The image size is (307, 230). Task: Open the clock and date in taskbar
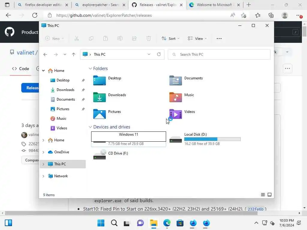tap(286, 223)
